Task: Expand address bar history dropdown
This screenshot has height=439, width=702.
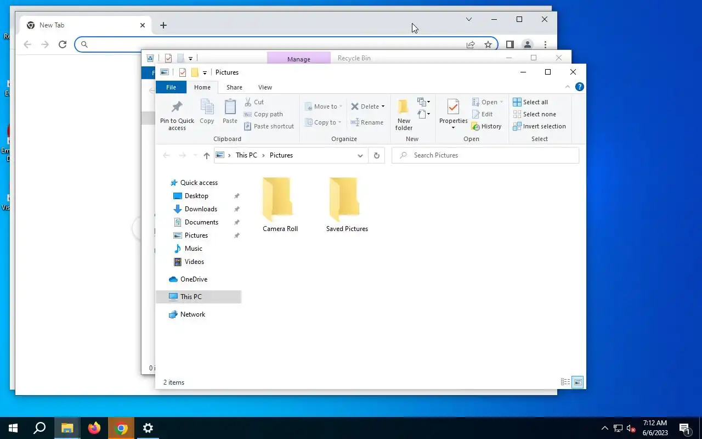Action: pyautogui.click(x=360, y=155)
